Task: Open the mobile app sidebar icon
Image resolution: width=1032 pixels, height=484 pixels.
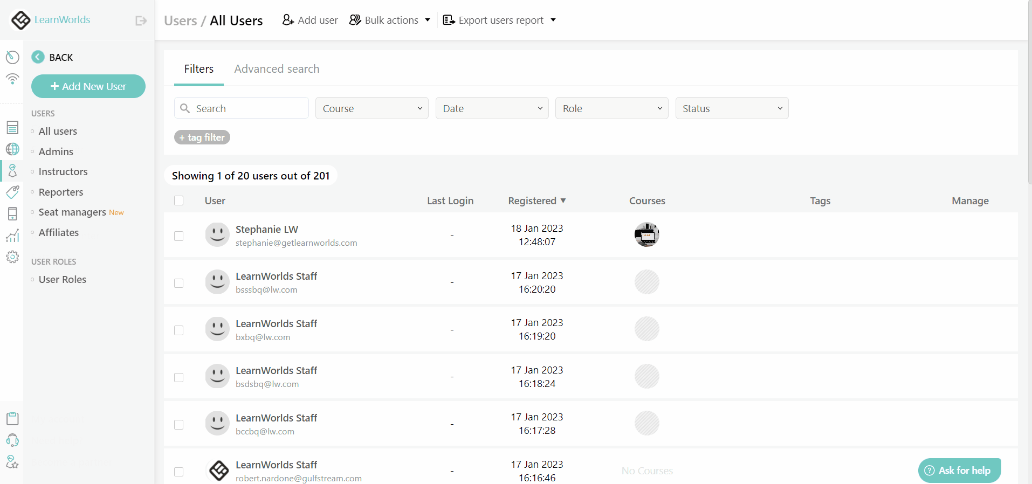Action: pyautogui.click(x=12, y=213)
